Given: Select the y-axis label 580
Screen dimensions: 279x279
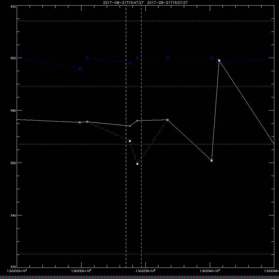Looking at the screenshot, I should tap(13, 110).
